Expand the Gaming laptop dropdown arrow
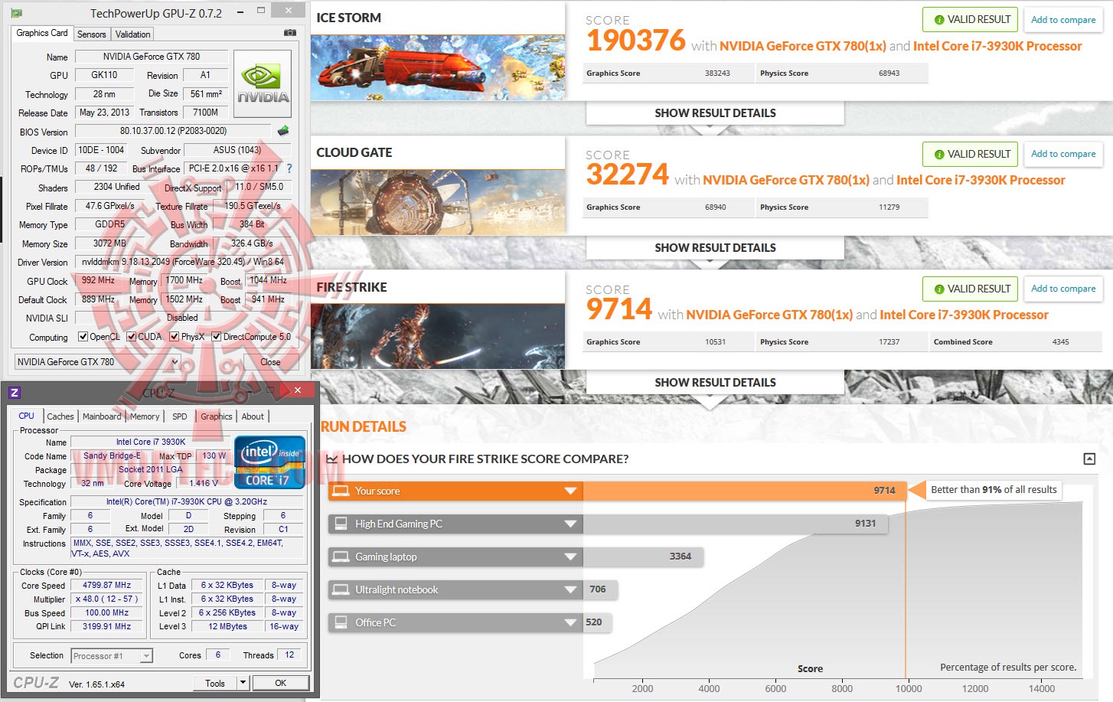This screenshot has height=702, width=1113. pos(570,557)
